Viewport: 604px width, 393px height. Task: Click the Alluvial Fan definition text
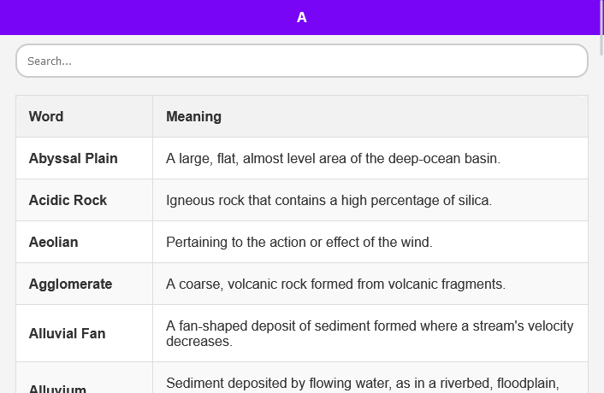point(370,333)
